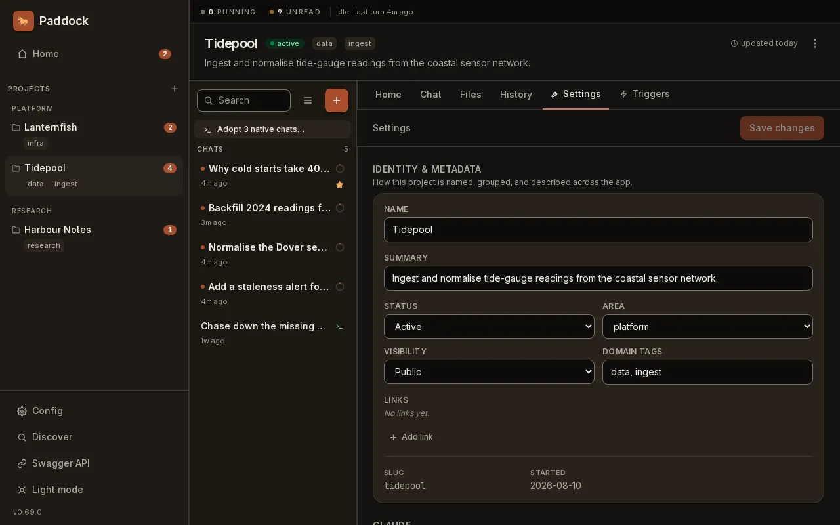Edit the Domain tags field
840x525 pixels.
[707, 372]
